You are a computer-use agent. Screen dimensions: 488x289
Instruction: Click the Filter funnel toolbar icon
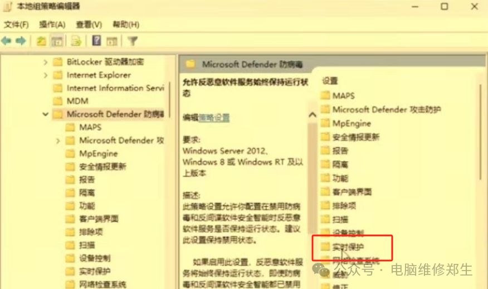click(x=133, y=41)
